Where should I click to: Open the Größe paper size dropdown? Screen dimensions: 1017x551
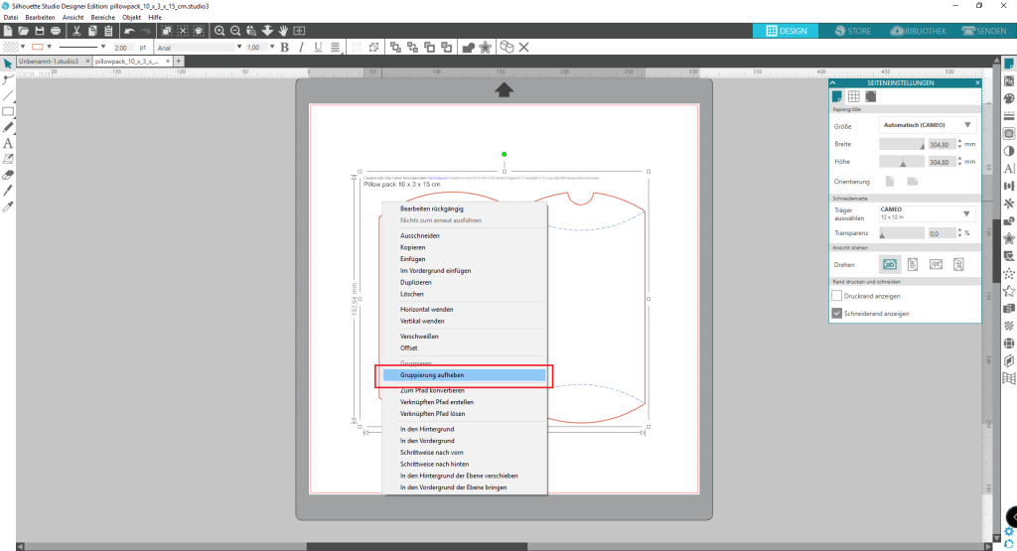click(926, 126)
